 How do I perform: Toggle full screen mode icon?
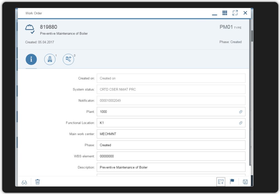[x=235, y=13]
